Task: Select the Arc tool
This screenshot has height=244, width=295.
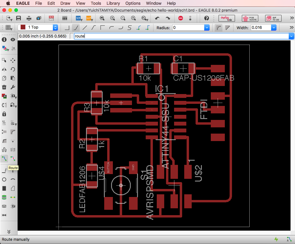Action: coord(13,179)
